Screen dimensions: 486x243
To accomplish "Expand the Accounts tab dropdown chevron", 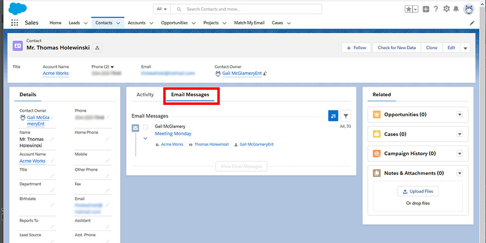I will [x=151, y=23].
